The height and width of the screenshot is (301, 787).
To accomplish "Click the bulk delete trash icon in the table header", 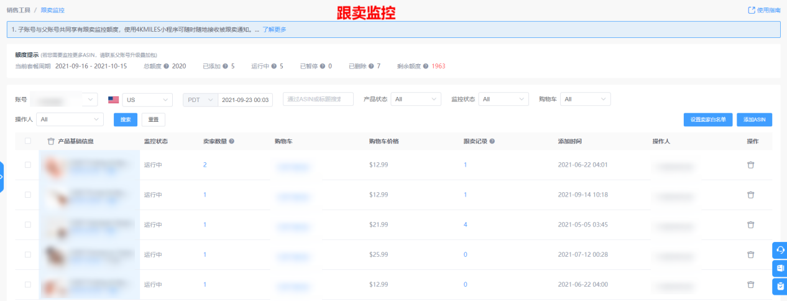I will (x=51, y=141).
